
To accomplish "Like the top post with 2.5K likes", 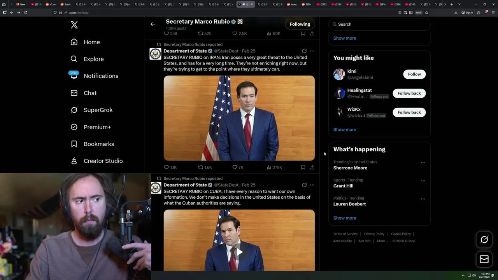I will pos(239,33).
